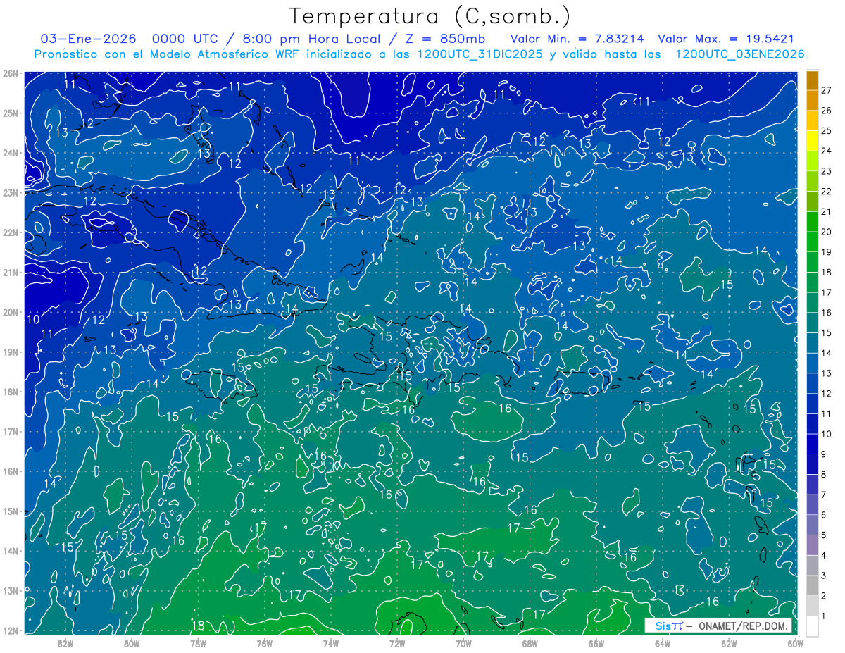845x653 pixels.
Task: Click the 16N latitude axis label
Action: [10, 471]
